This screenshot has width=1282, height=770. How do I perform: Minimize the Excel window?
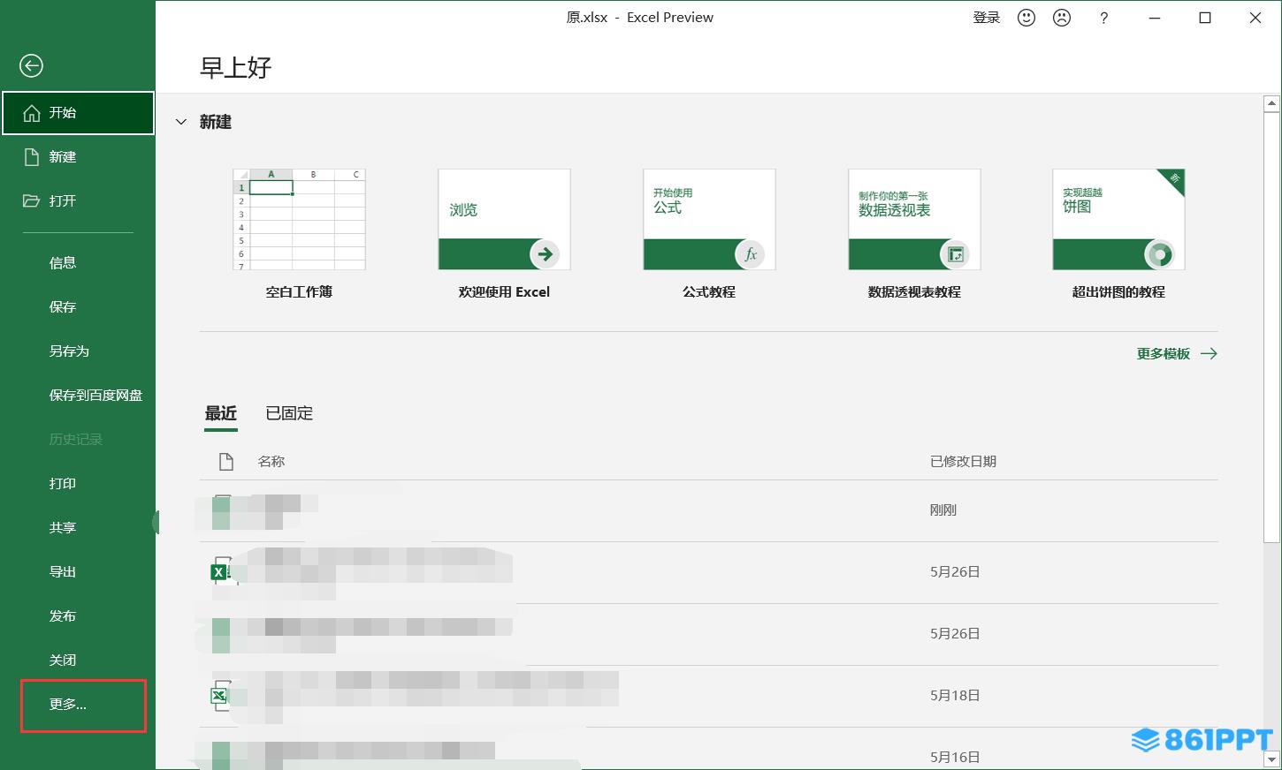point(1154,18)
